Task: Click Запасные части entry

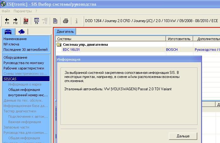Action: coord(16,127)
